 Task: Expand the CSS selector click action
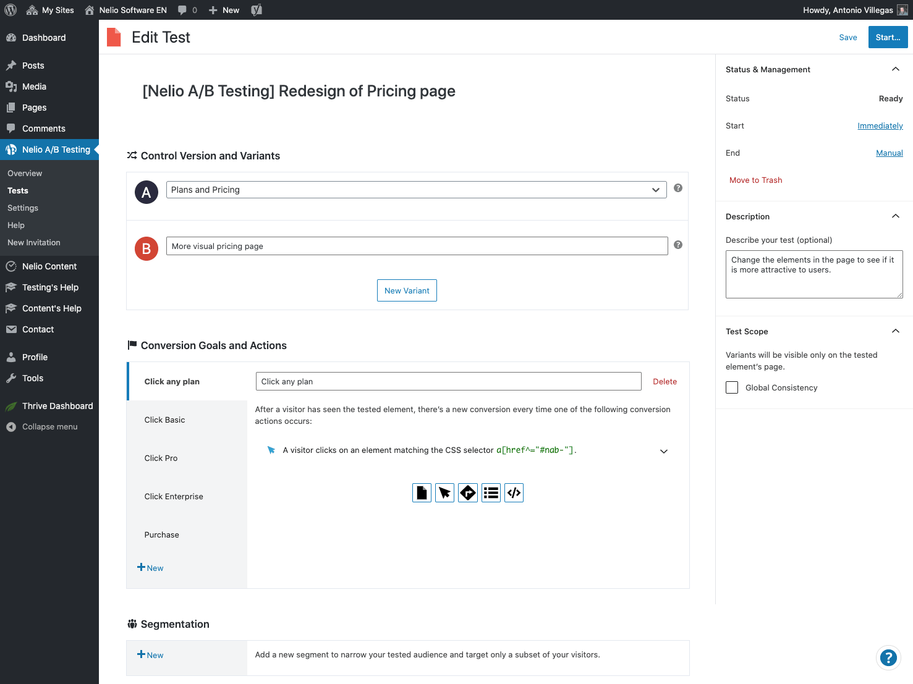(x=664, y=451)
